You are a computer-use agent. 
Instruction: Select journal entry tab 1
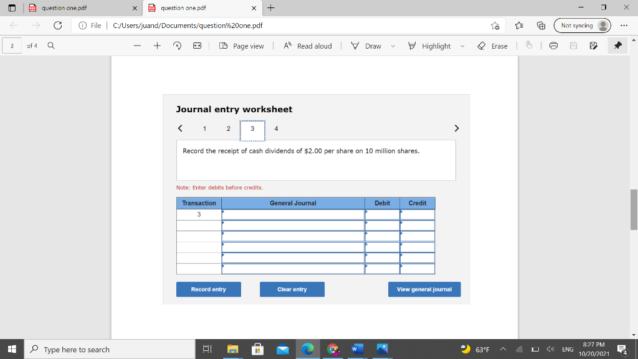(x=204, y=128)
